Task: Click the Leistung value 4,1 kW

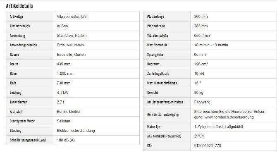Action: (62, 93)
